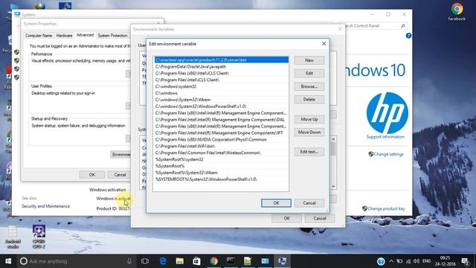
Task: Delete the selected path entry
Action: point(309,99)
